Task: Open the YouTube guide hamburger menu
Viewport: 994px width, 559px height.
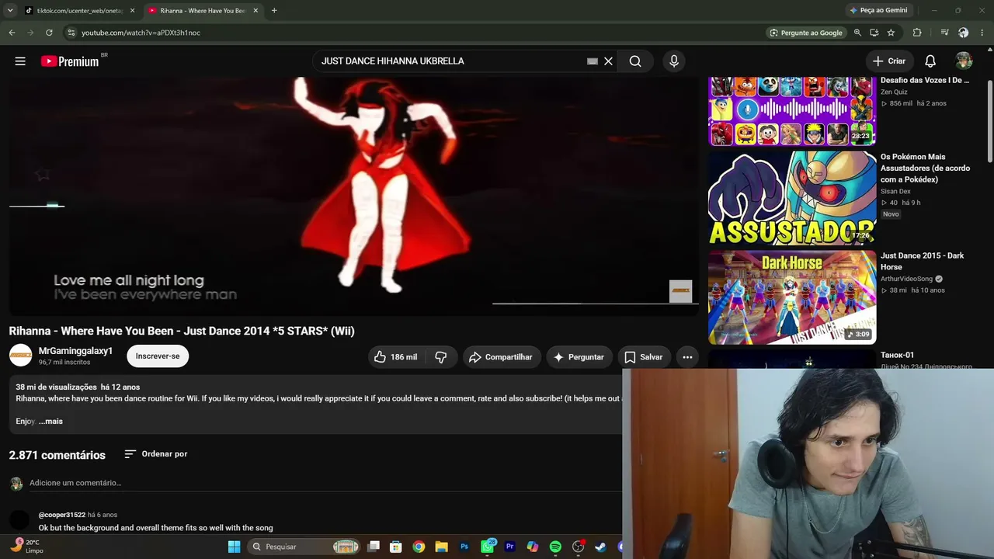Action: pos(20,61)
